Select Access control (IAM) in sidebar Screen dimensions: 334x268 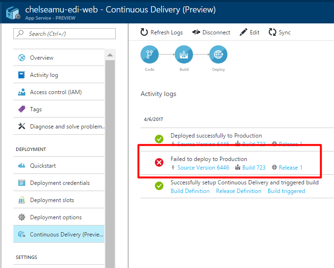(59, 92)
